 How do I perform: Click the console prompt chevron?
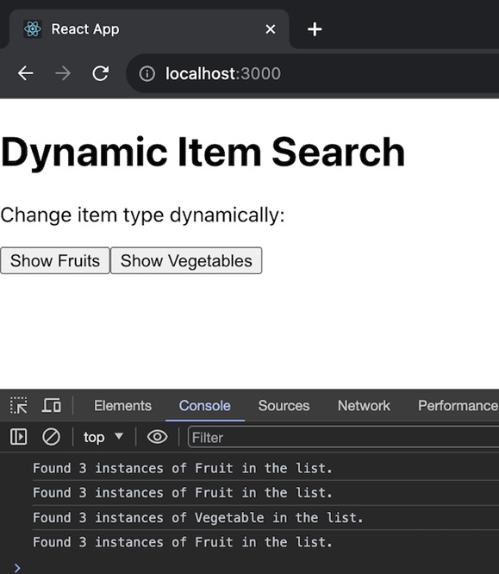point(17,568)
